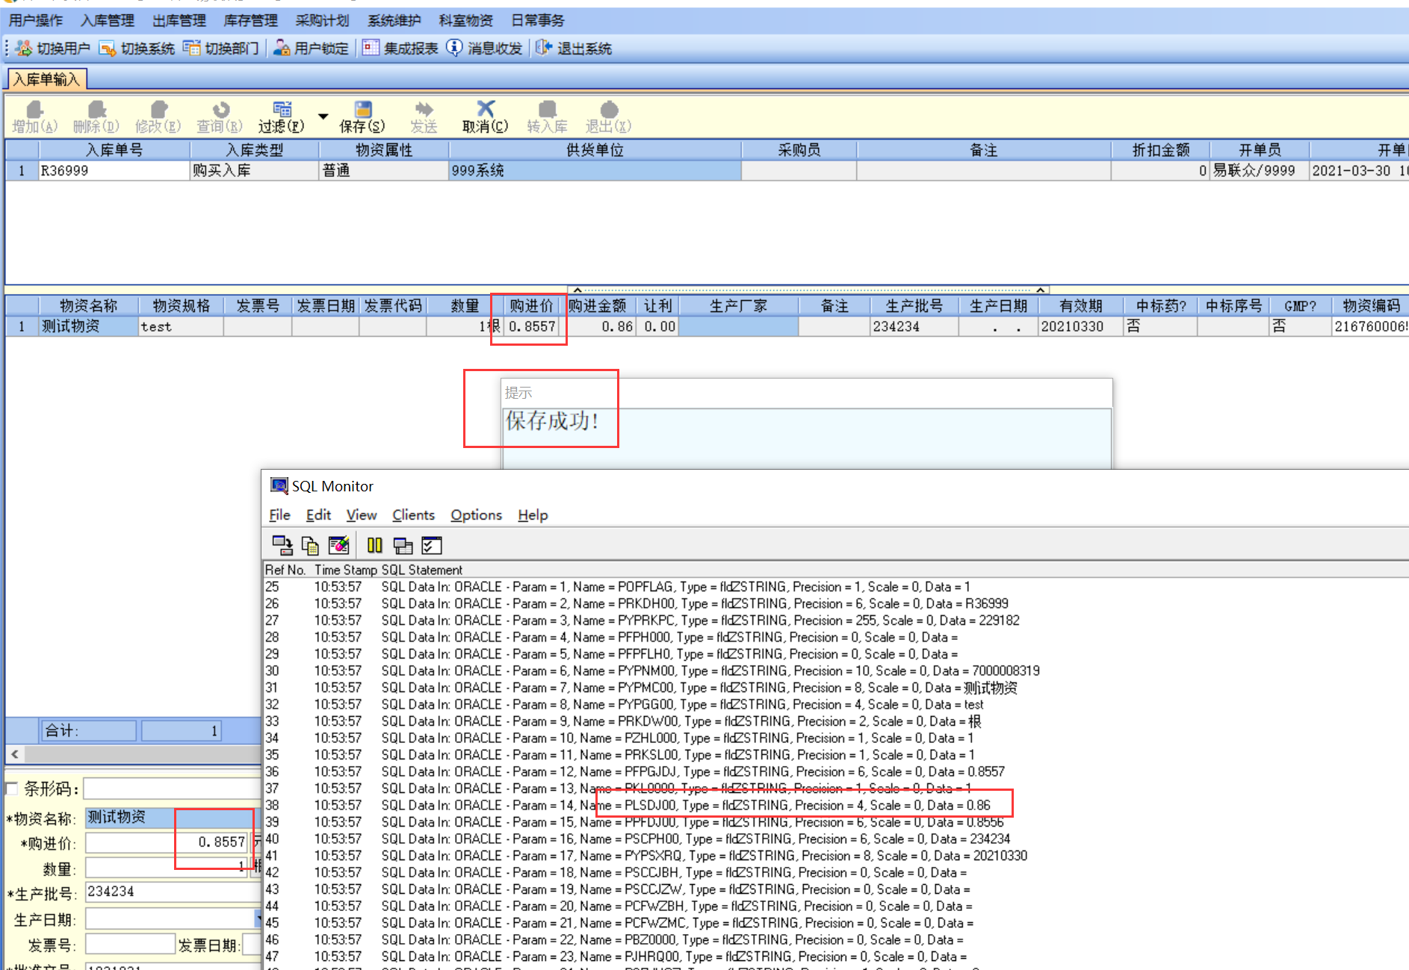Viewport: 1409px width, 970px height.
Task: Lock the user with 用户锁定 icon
Action: coord(282,49)
